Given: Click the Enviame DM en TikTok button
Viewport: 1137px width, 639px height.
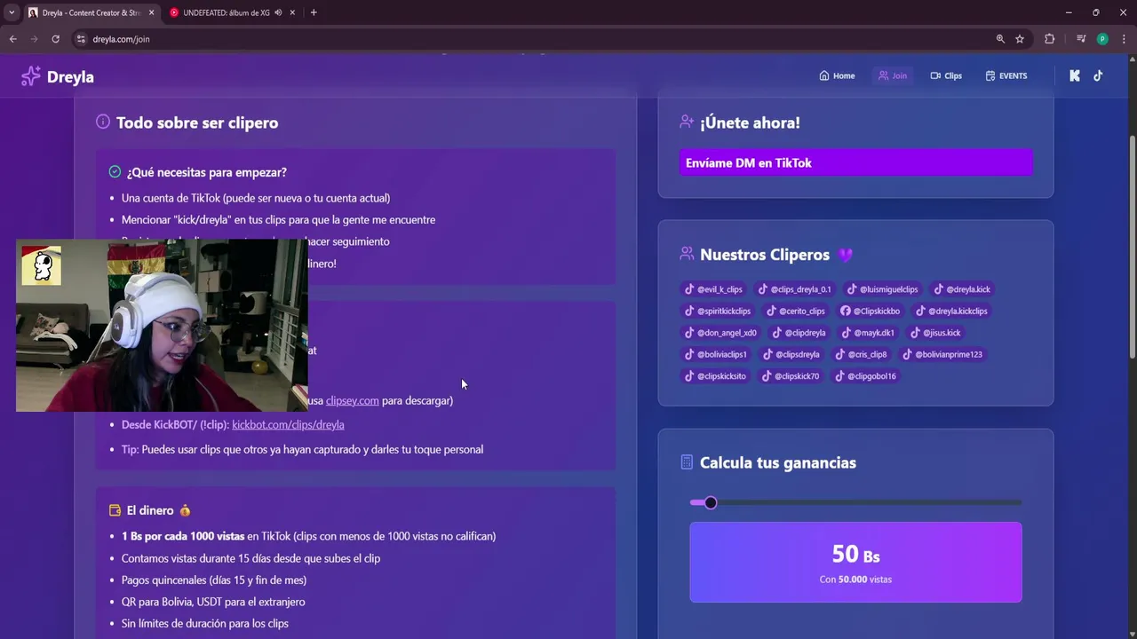Looking at the screenshot, I should [855, 163].
